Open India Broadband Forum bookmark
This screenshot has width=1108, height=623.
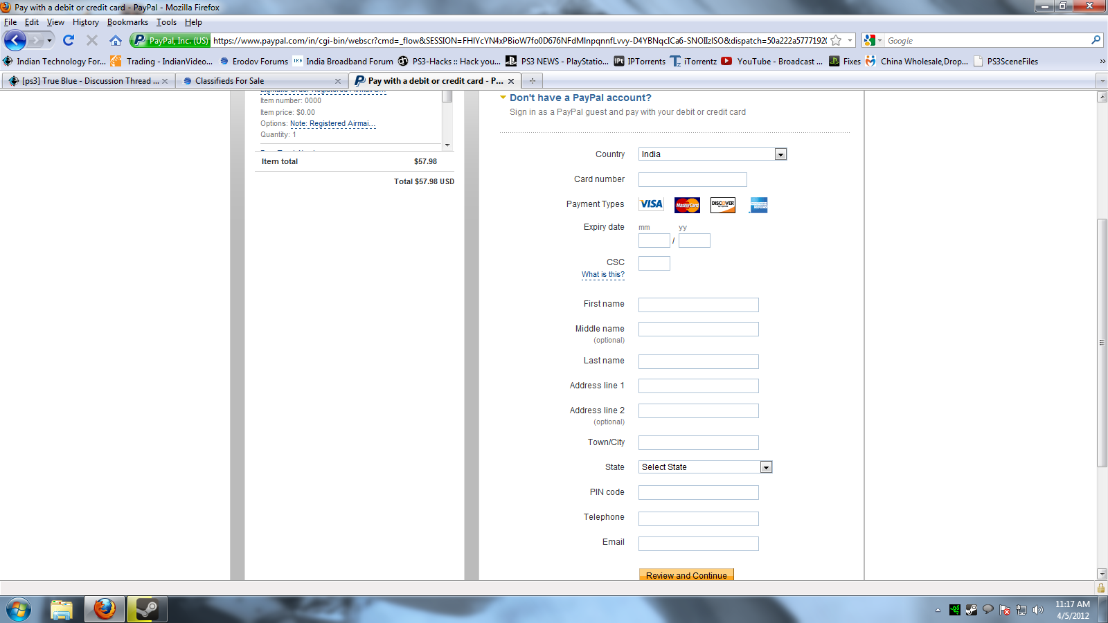[x=343, y=61]
